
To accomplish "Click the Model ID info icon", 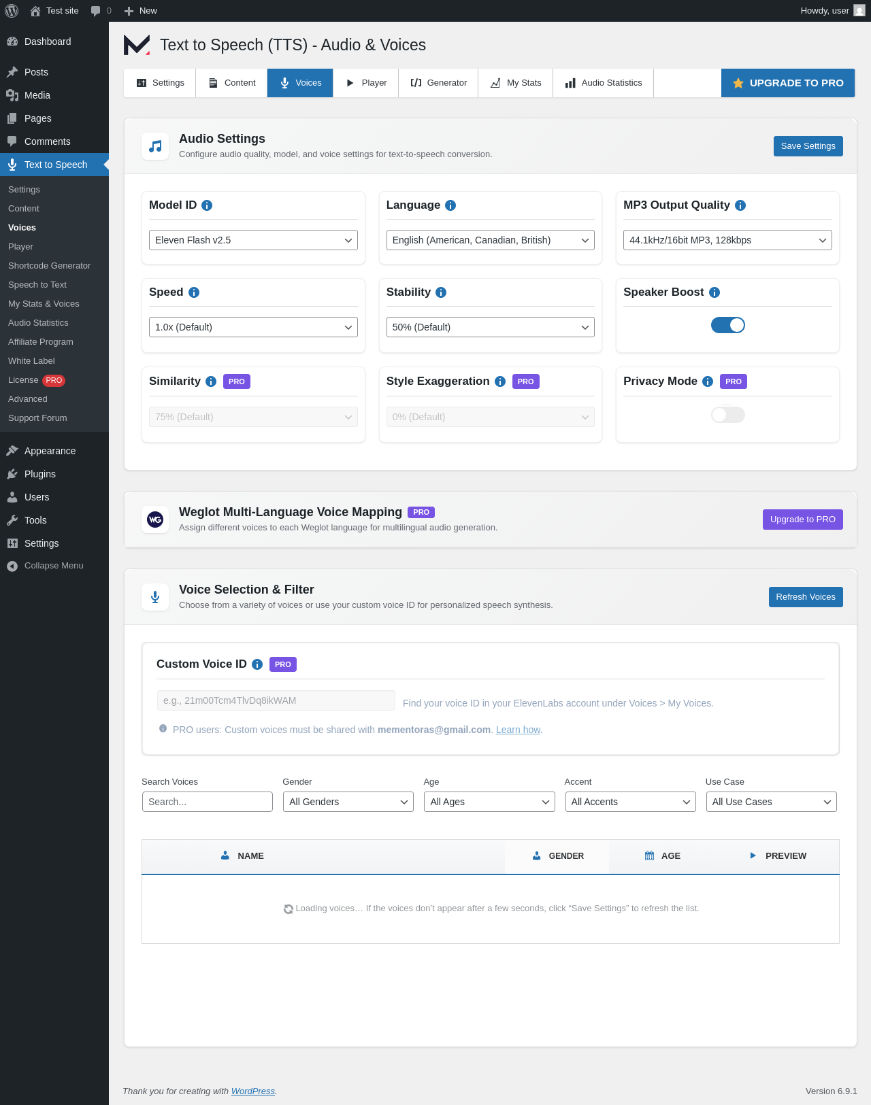I will (x=207, y=205).
